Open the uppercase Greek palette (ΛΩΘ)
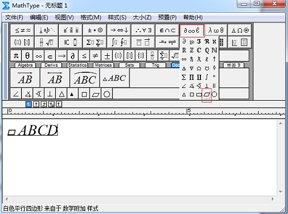The height and width of the screenshot is (214, 288). coord(240,30)
